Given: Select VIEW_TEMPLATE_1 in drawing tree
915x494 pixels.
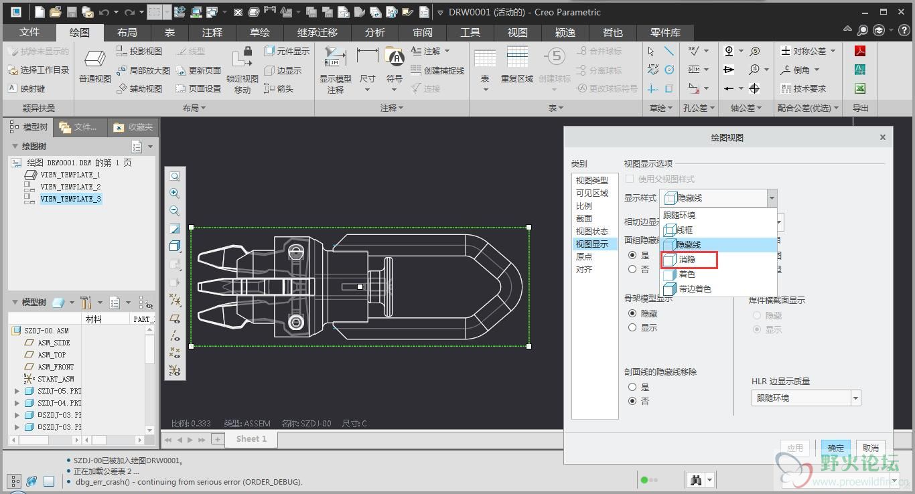Looking at the screenshot, I should point(70,175).
